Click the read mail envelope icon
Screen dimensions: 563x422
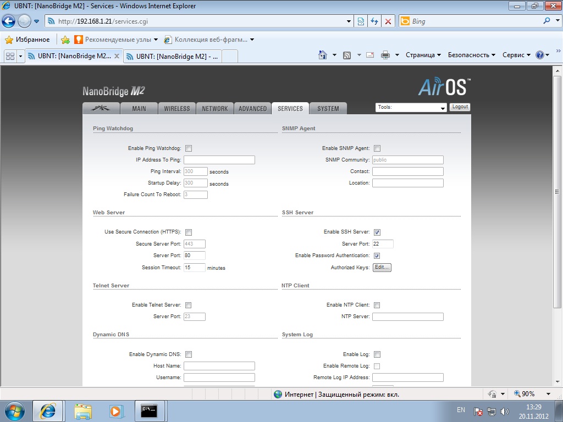click(370, 55)
